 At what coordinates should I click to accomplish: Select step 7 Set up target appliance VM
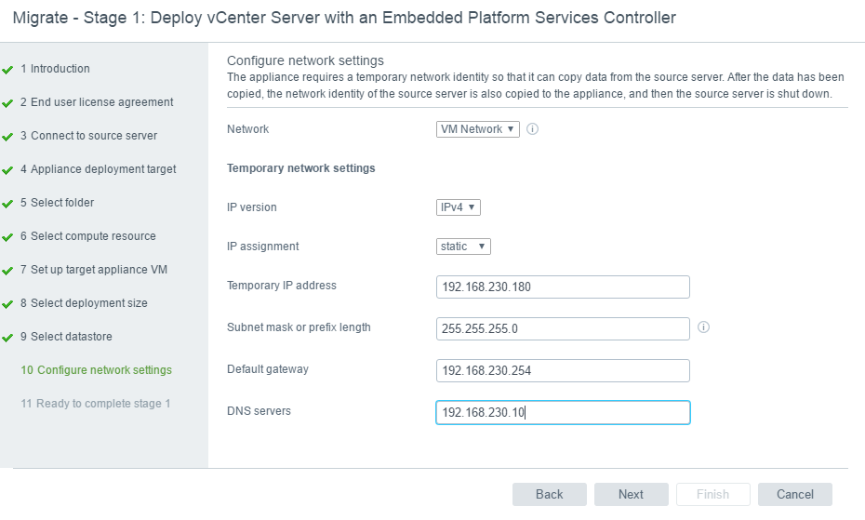point(98,270)
